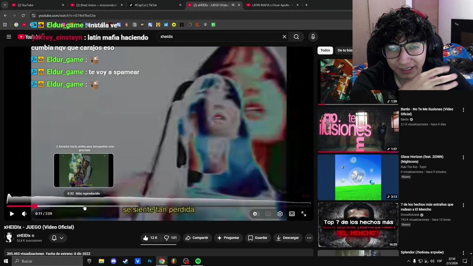Seek the video progress bar at 0:32
The image size is (473, 266).
85,206
